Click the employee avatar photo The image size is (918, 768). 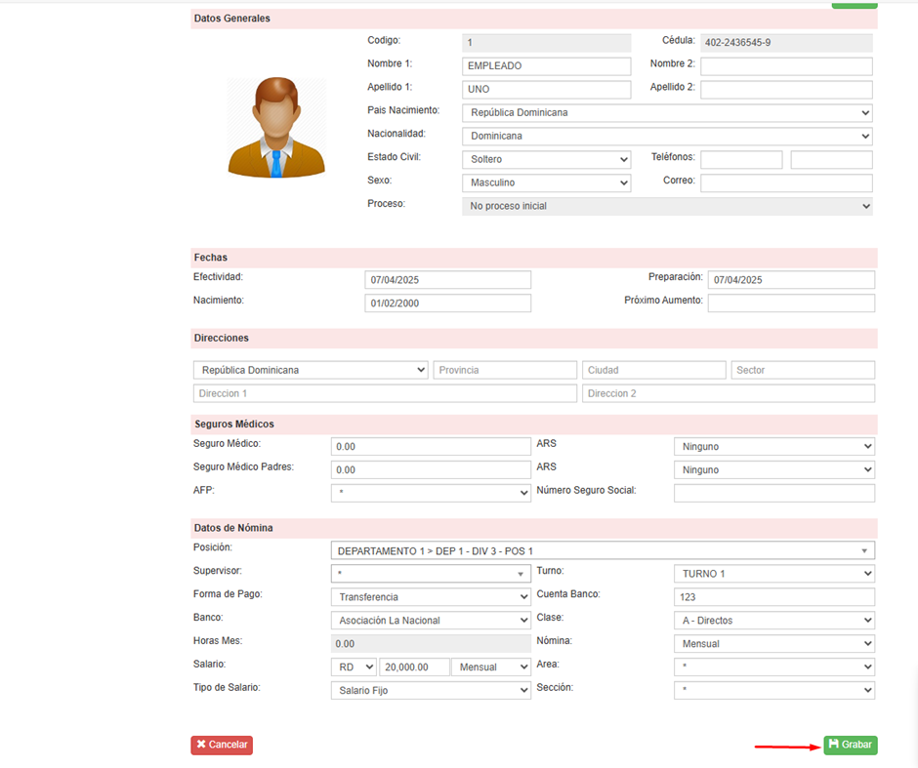pyautogui.click(x=276, y=128)
